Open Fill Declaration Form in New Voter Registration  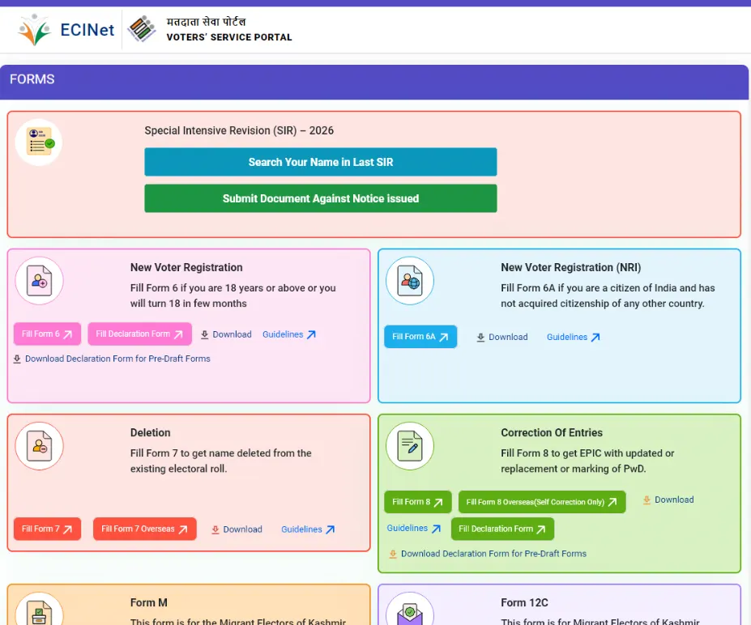click(x=139, y=334)
